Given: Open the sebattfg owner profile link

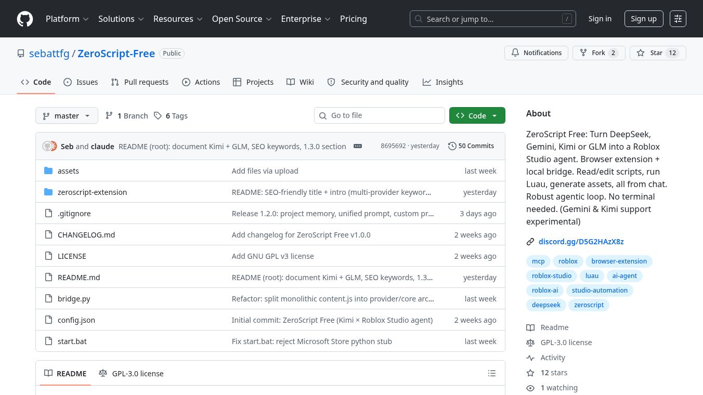Looking at the screenshot, I should pos(49,54).
